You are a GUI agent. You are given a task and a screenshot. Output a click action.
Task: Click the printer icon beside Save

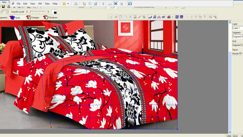point(9,7)
